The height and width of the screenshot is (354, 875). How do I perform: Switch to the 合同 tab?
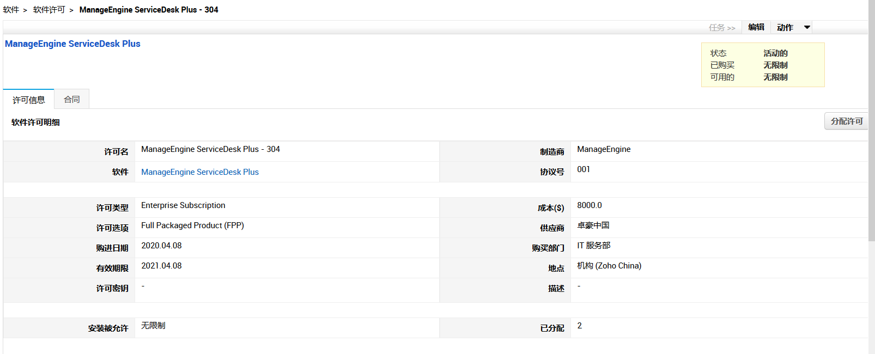(x=72, y=99)
